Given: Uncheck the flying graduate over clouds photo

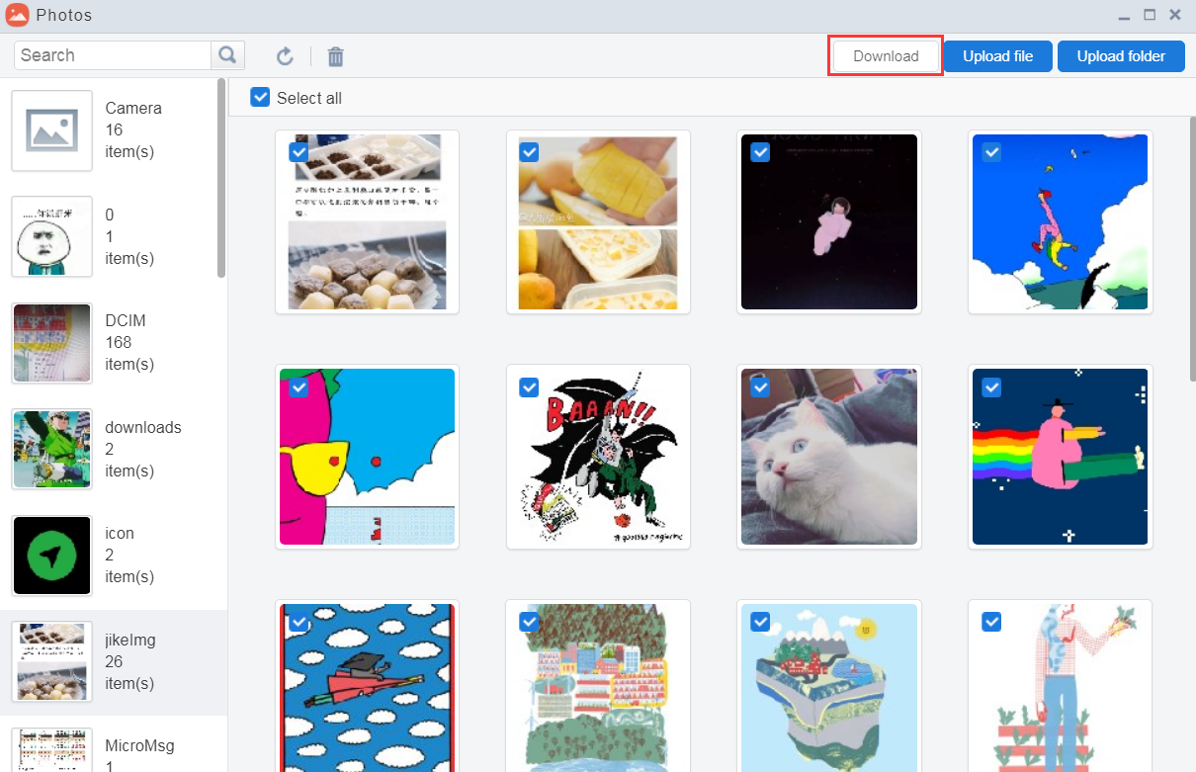Looking at the screenshot, I should 299,622.
